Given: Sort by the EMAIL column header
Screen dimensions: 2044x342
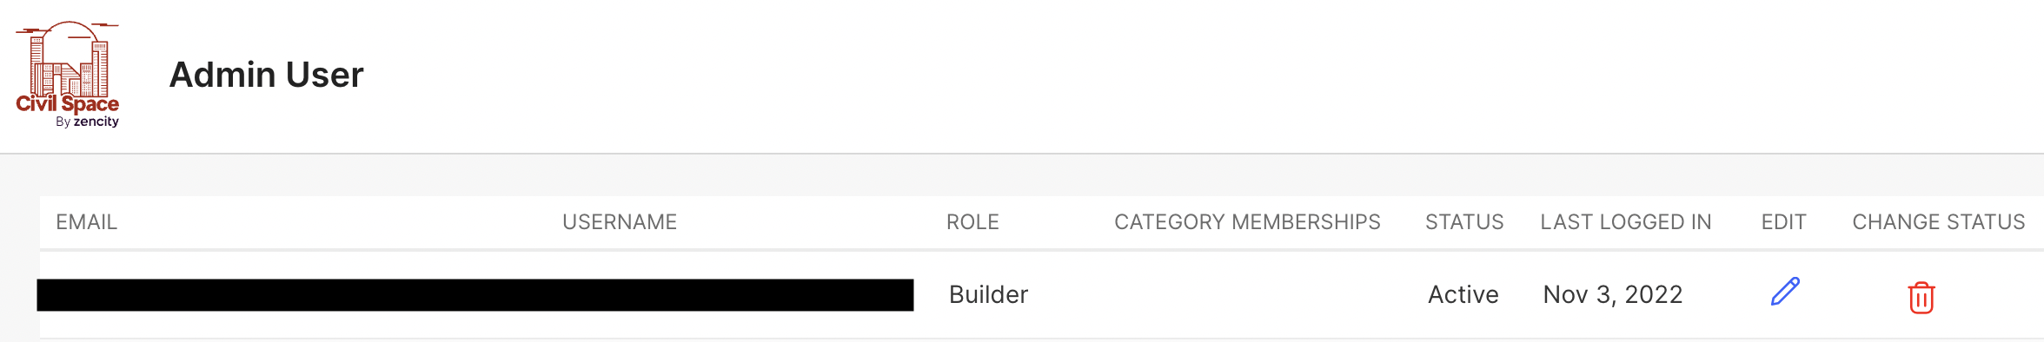Looking at the screenshot, I should coord(87,222).
